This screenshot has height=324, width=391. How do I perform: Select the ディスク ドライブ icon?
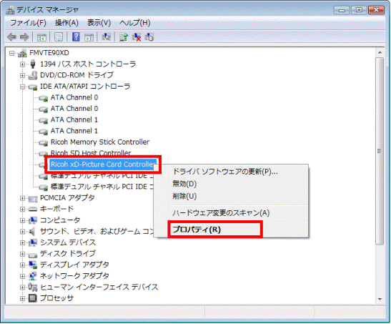tap(33, 255)
